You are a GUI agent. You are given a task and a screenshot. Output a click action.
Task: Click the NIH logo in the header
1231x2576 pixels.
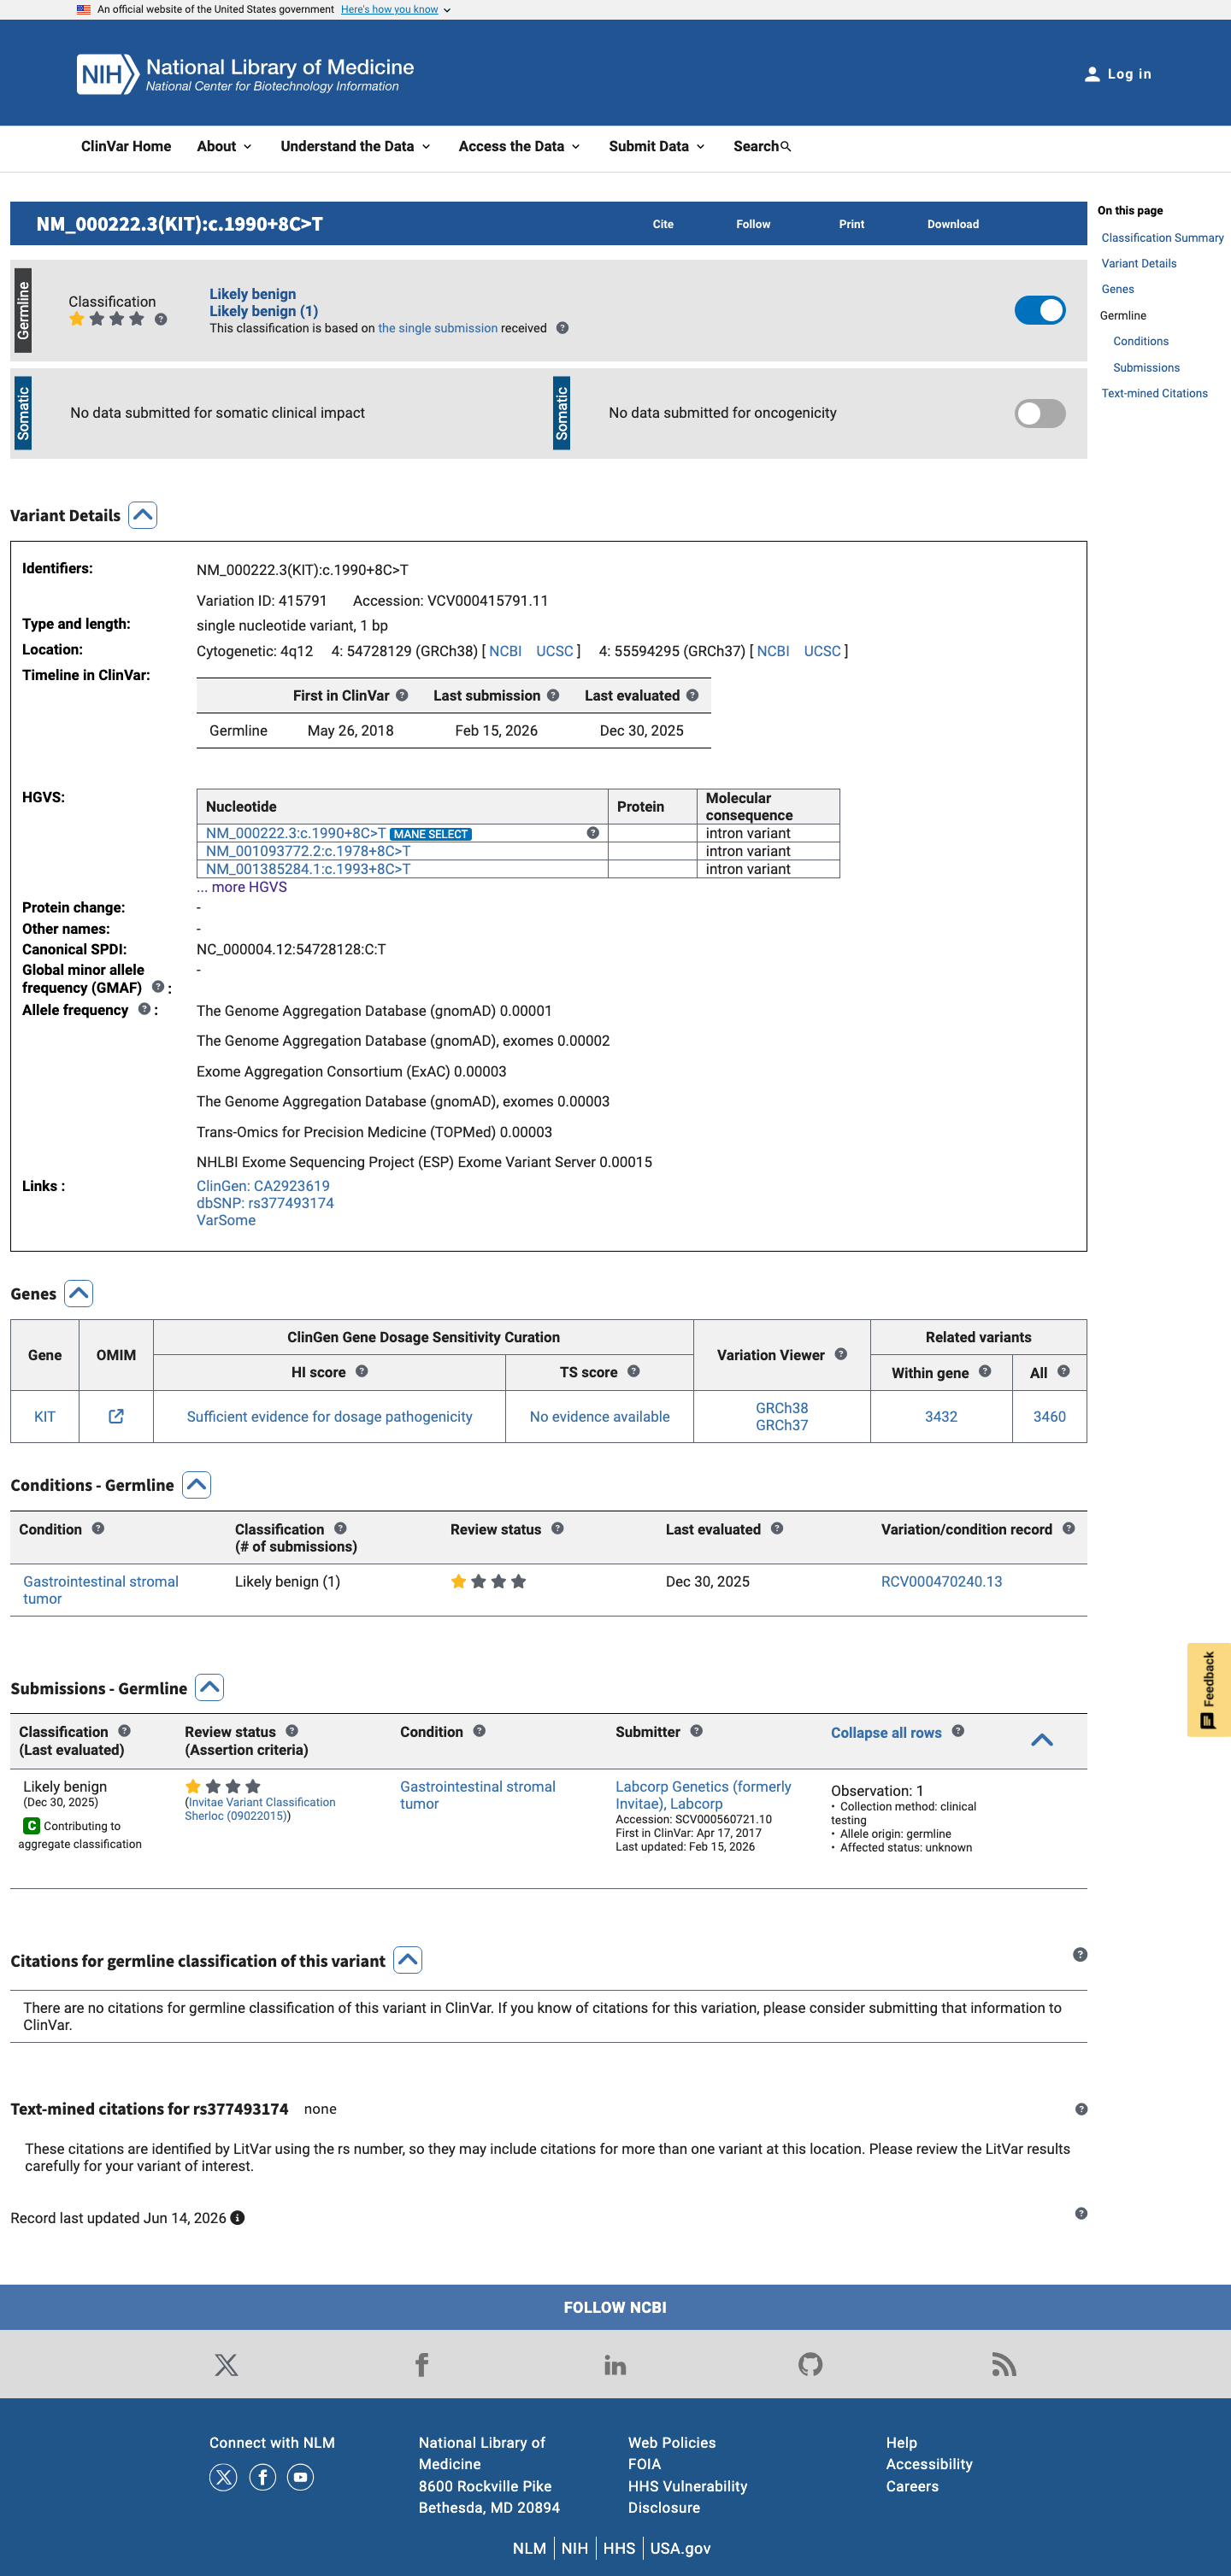pos(107,74)
